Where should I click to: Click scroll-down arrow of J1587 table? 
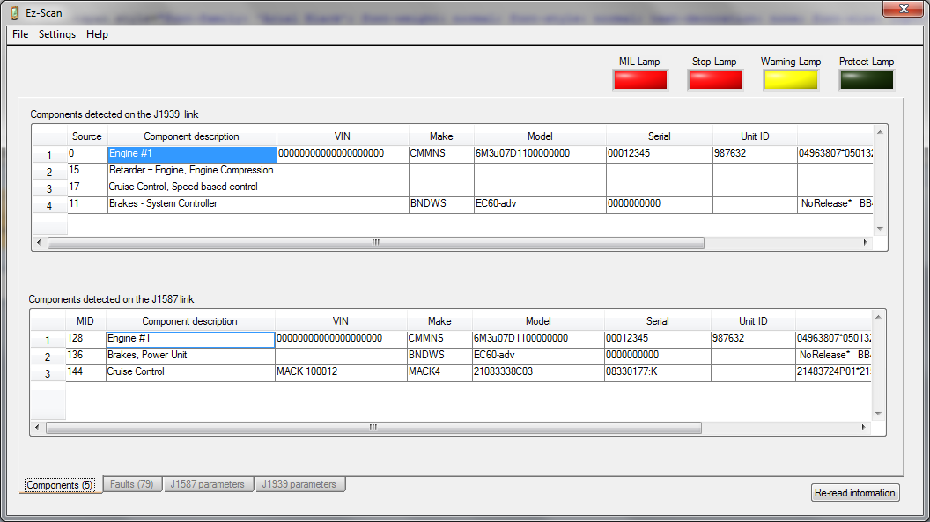tap(878, 413)
